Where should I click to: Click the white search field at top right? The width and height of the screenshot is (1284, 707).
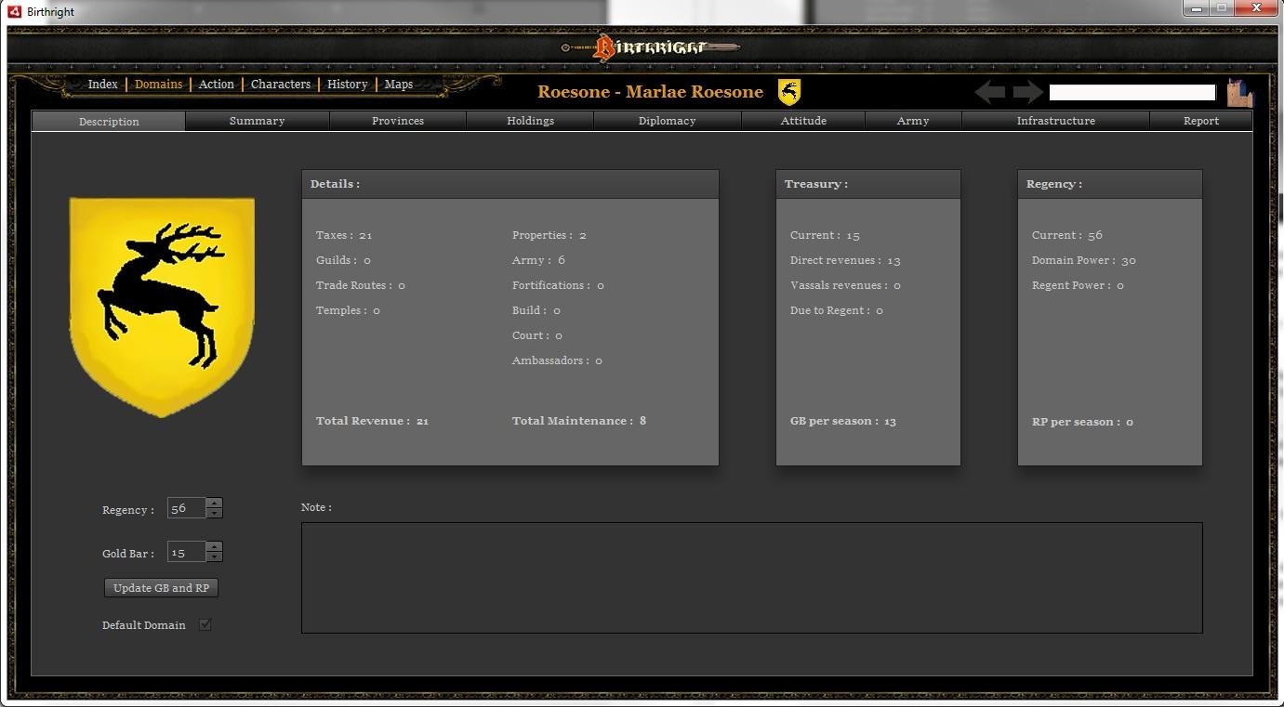point(1132,92)
